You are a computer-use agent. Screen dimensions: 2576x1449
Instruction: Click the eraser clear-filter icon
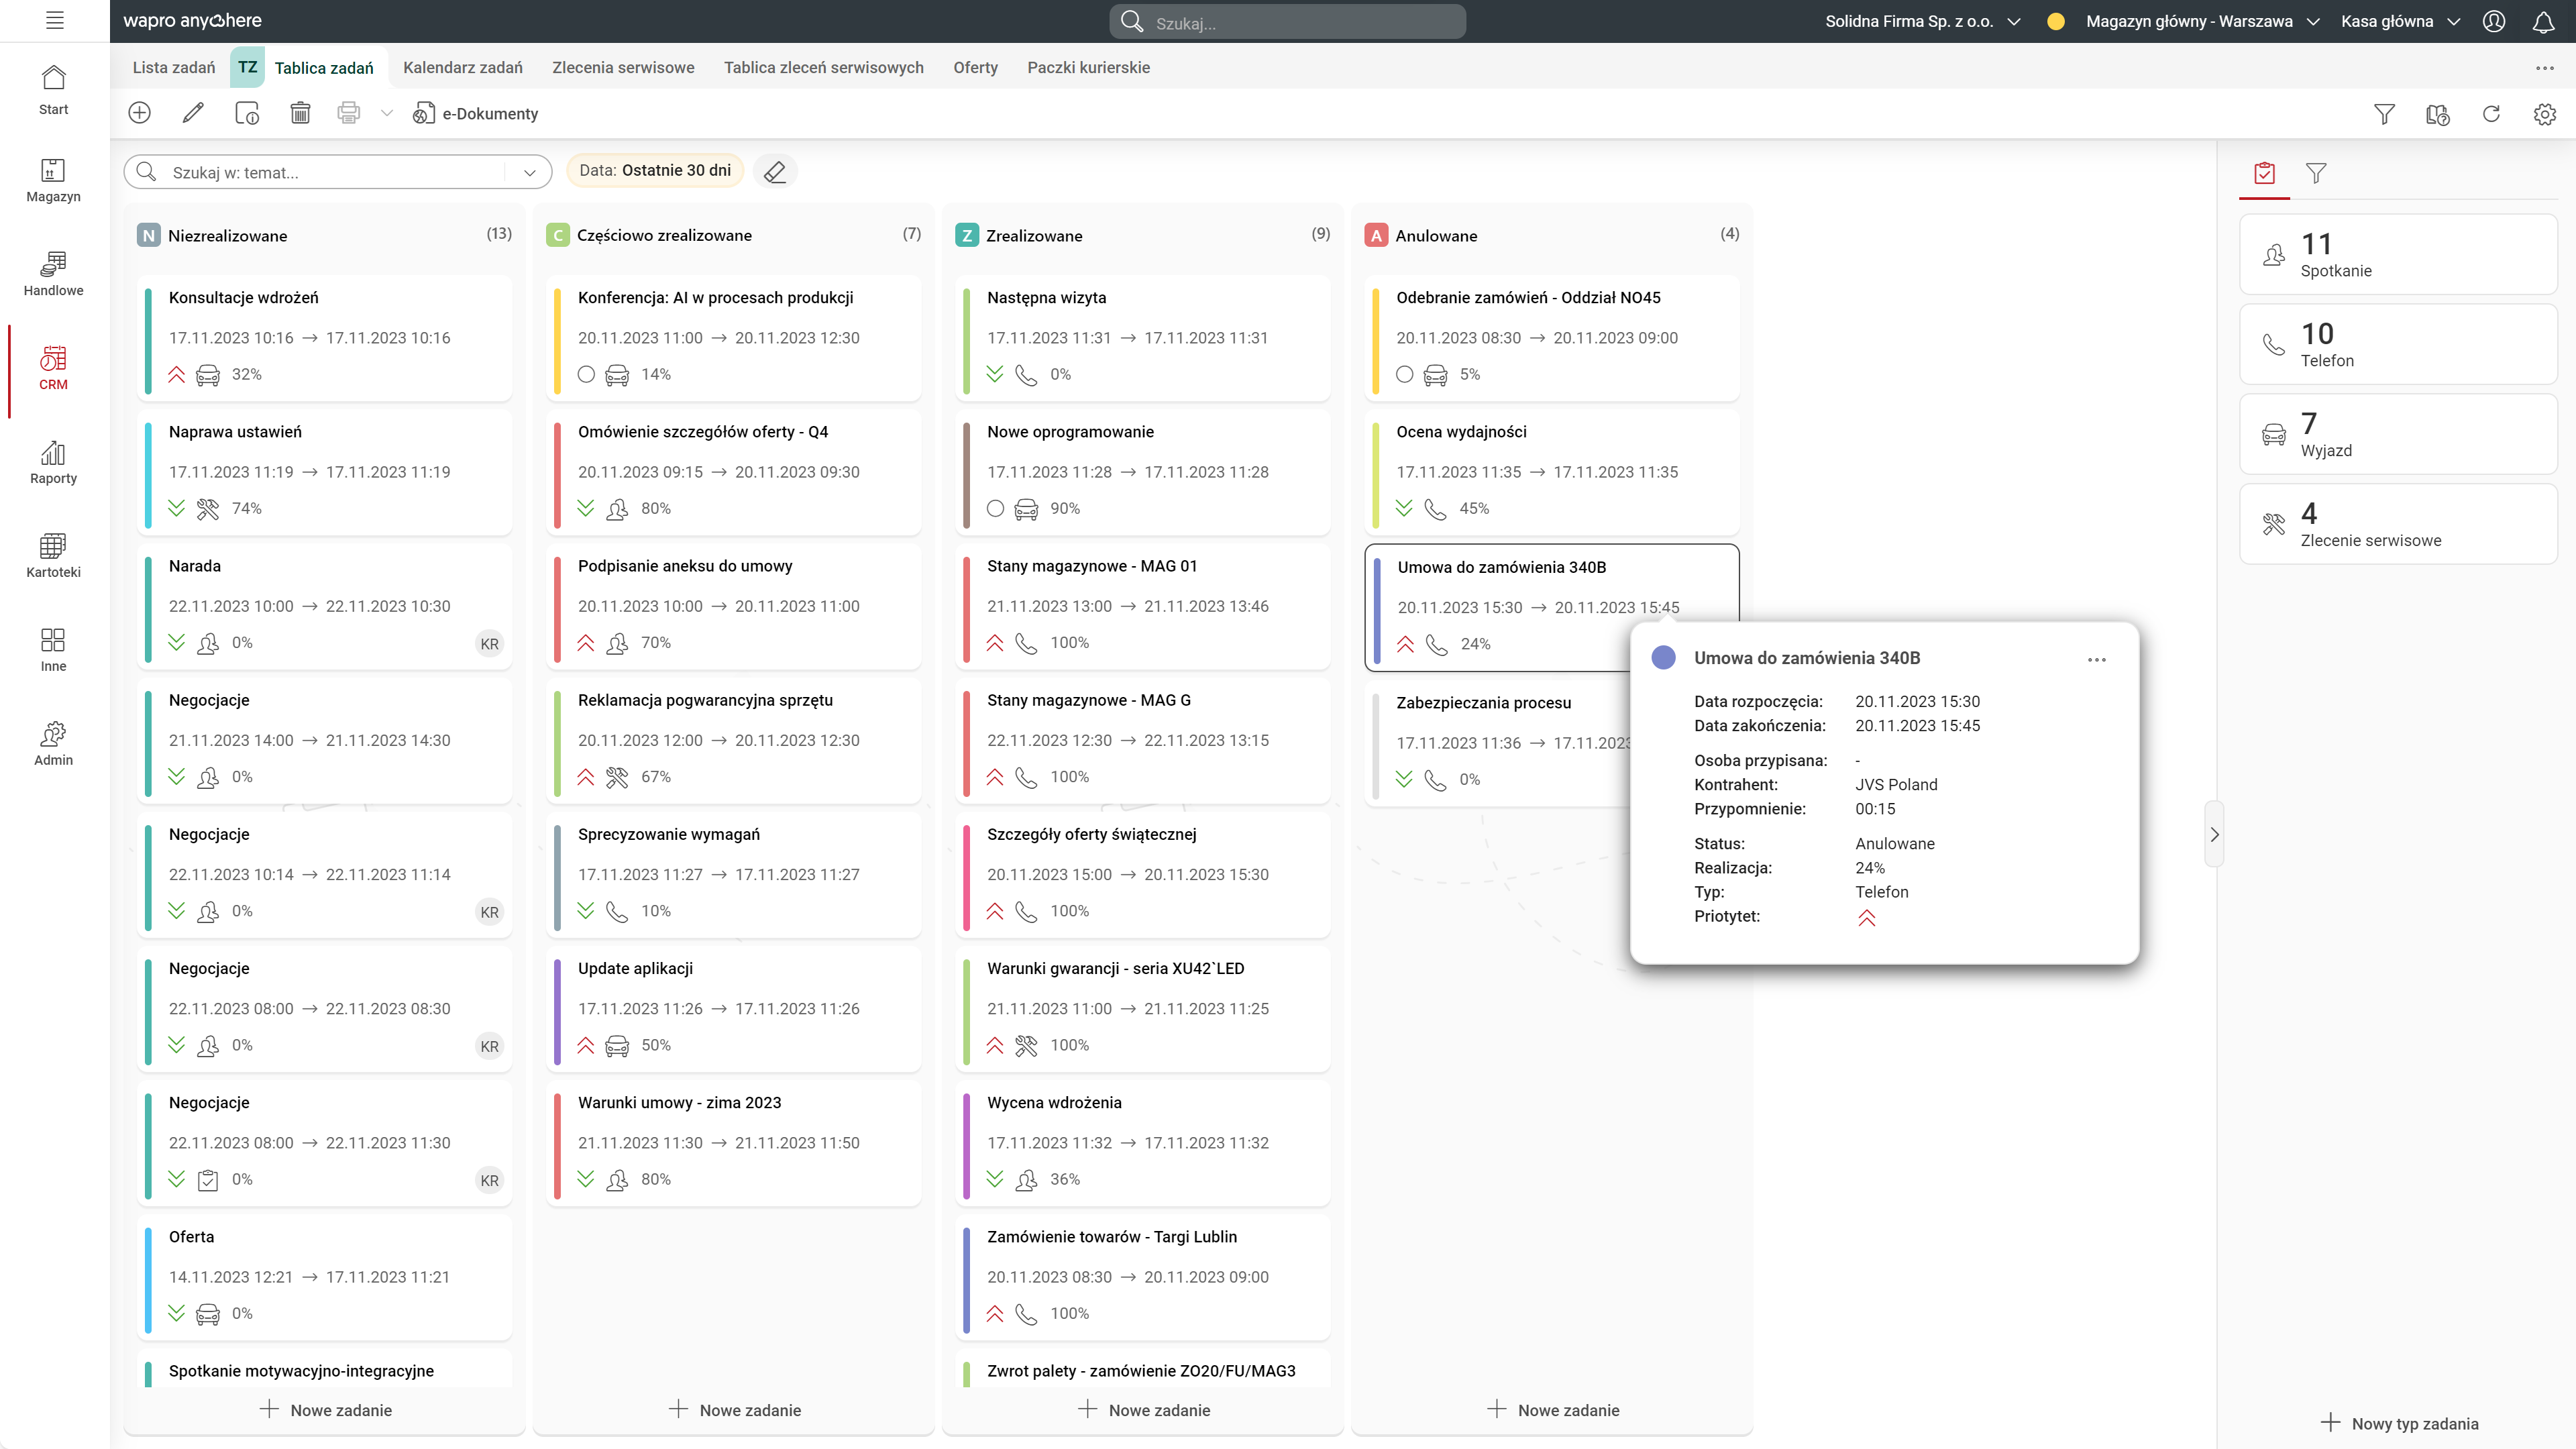click(775, 172)
